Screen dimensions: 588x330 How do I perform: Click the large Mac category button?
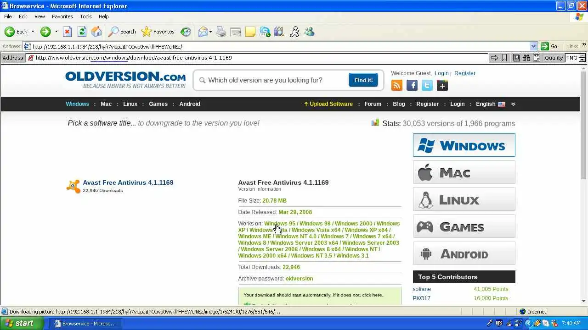(x=464, y=172)
